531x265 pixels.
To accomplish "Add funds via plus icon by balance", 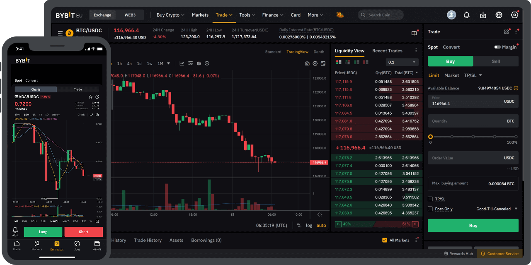I will [516, 88].
